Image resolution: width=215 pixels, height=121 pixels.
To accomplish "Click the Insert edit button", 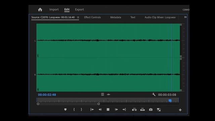I will (134, 110).
